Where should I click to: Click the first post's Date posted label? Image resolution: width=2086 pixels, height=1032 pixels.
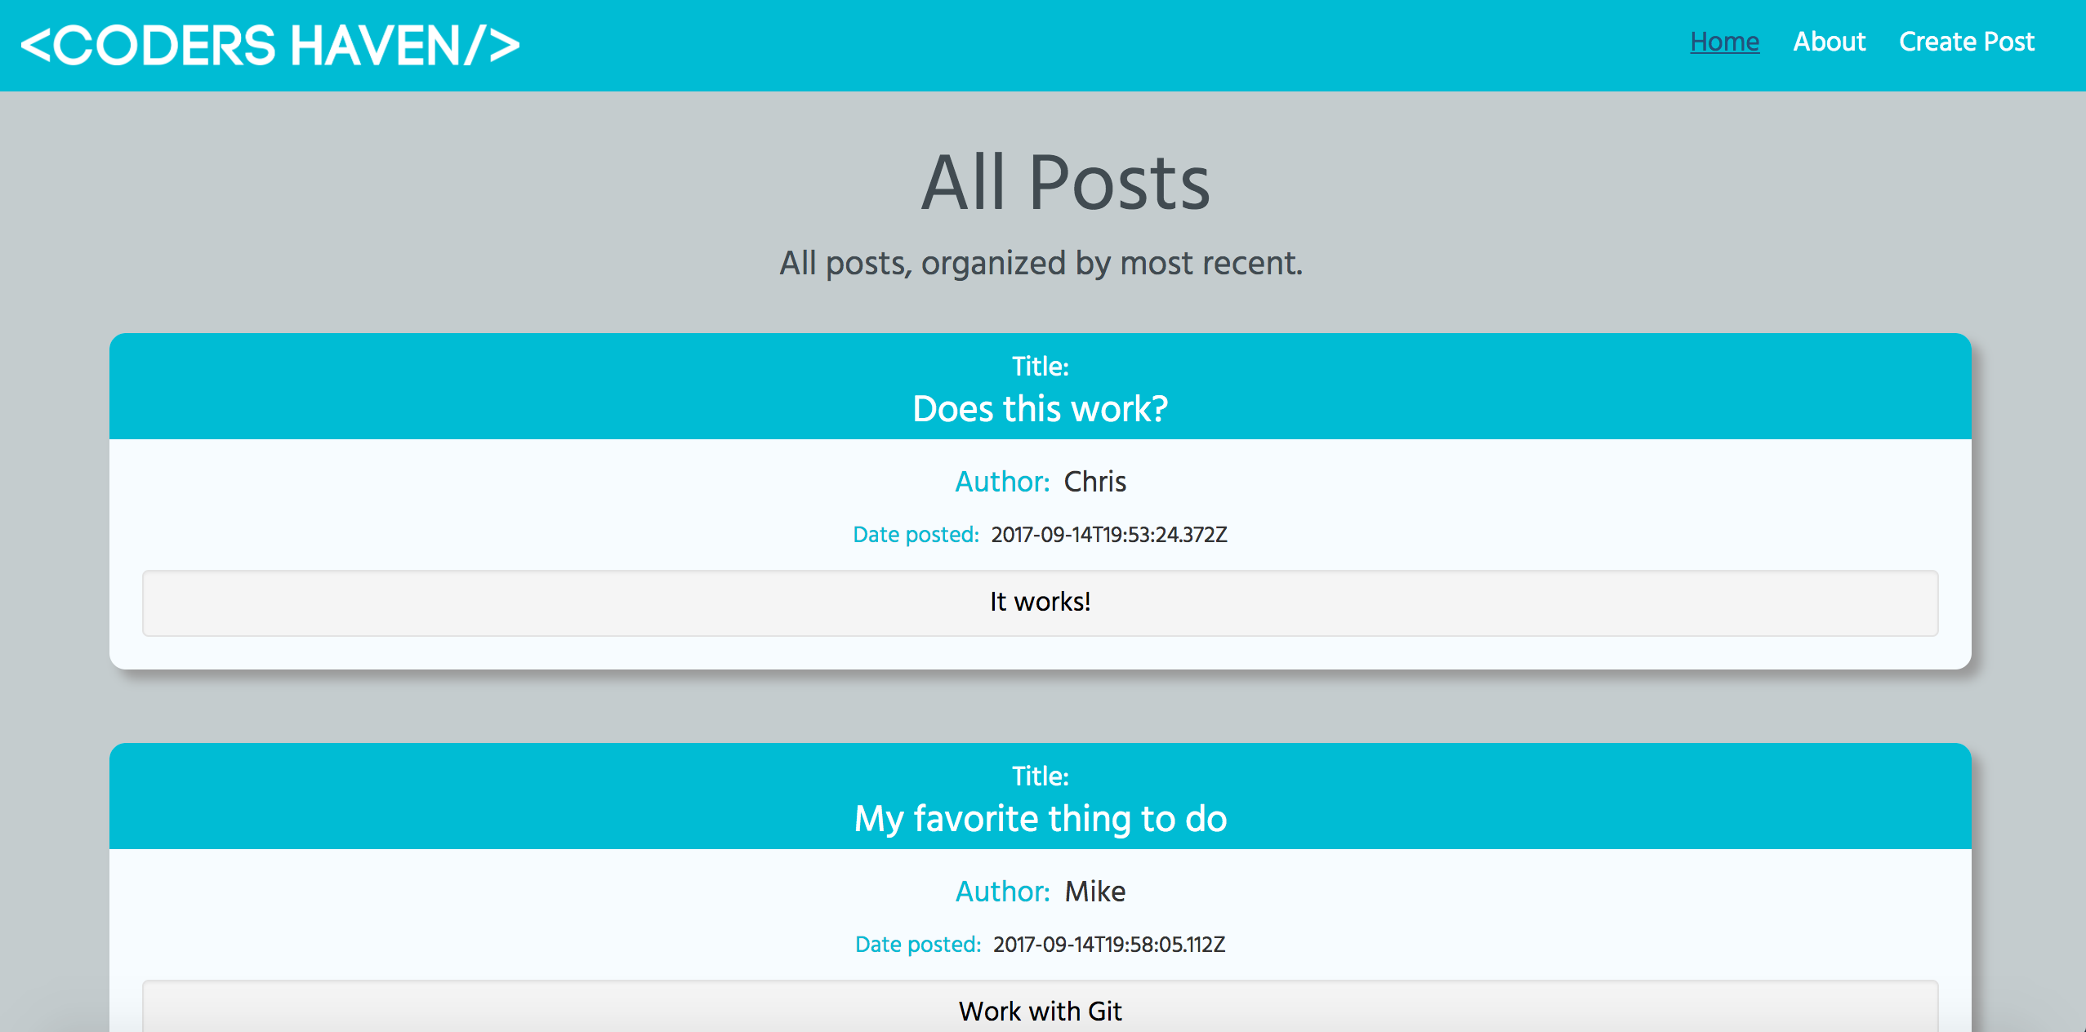click(915, 535)
